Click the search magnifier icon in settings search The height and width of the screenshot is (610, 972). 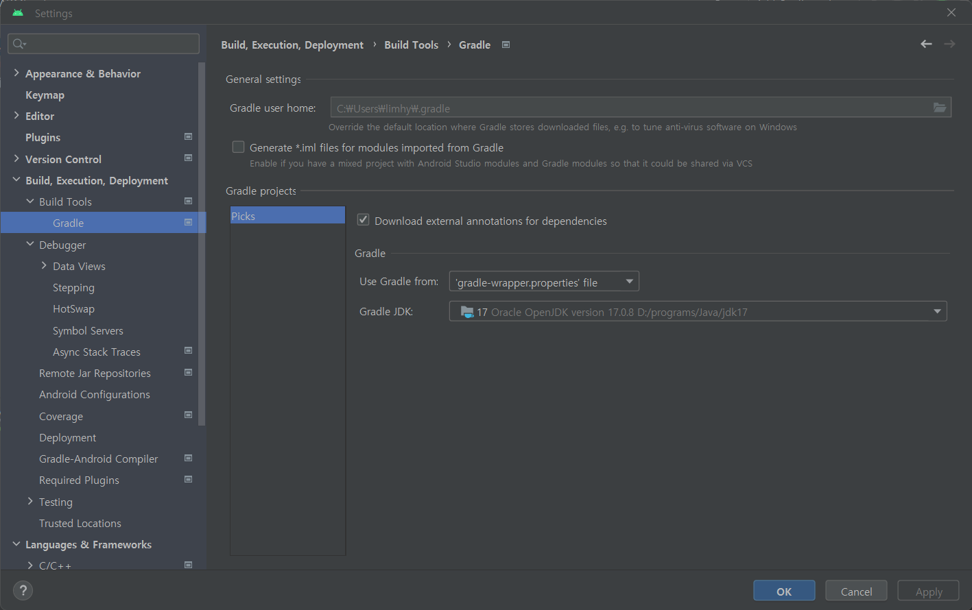(19, 44)
